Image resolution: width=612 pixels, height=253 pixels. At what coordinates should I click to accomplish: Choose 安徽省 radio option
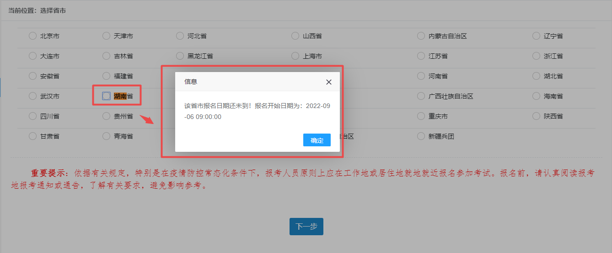tap(32, 76)
